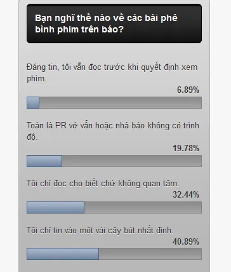Click the blue filled portion of the 19.78% bar
This screenshot has height=272, width=231.
point(44,161)
